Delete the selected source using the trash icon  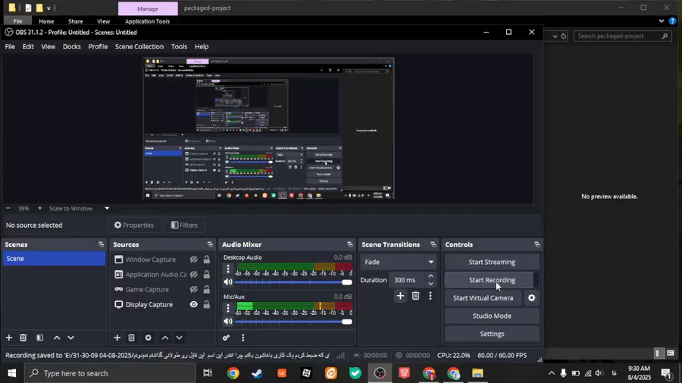(131, 338)
